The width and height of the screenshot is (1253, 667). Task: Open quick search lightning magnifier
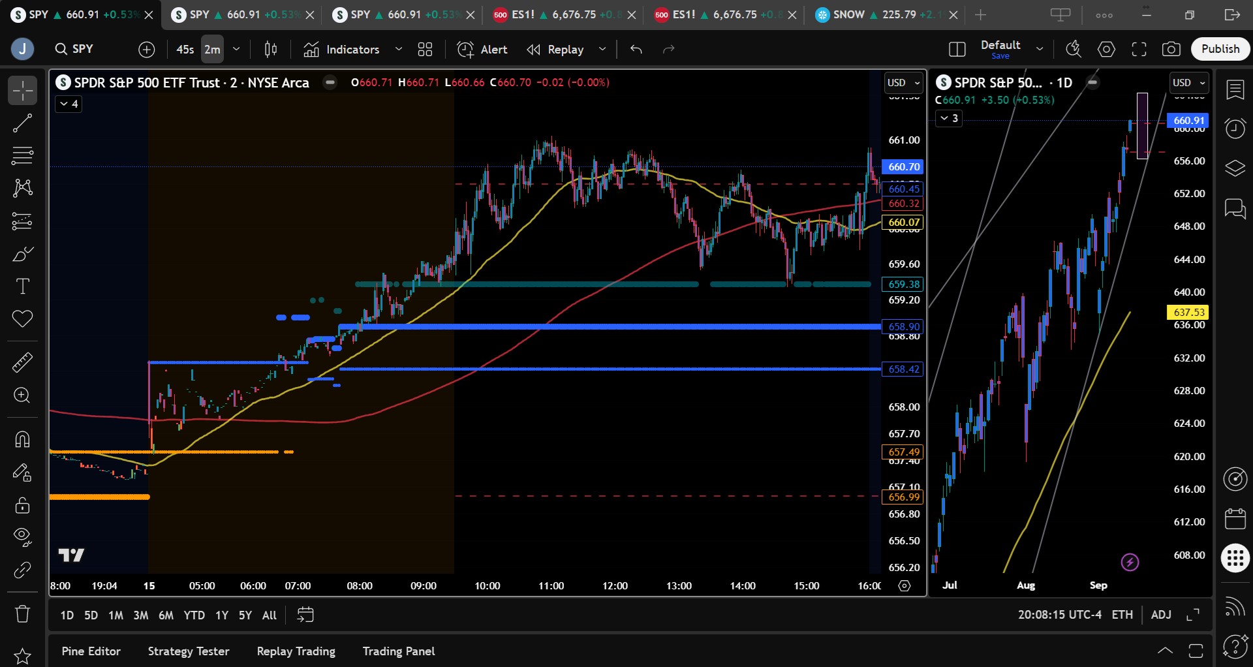(1074, 49)
